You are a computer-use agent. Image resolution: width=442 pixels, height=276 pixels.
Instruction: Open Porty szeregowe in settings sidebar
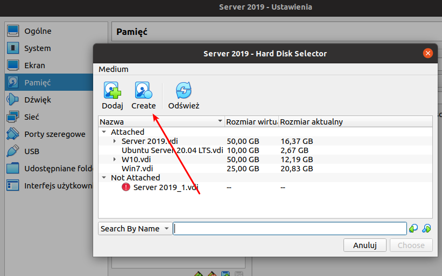50,134
